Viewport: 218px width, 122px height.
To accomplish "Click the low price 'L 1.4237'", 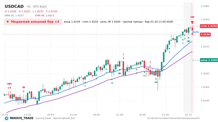I will (38, 12).
